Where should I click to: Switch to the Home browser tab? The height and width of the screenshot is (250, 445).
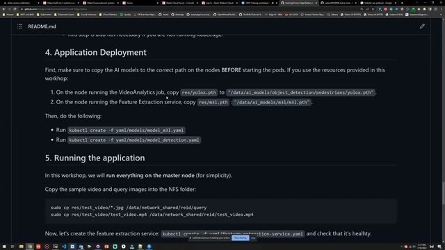pyautogui.click(x=140, y=3)
